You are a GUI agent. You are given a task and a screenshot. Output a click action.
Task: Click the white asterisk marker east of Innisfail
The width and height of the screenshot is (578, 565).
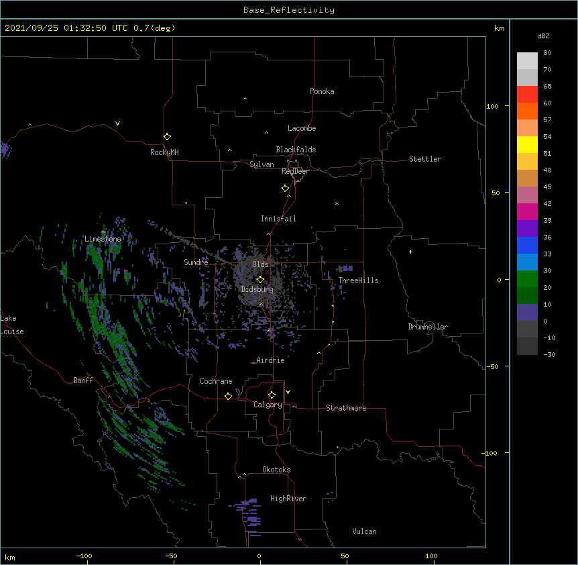[x=337, y=203]
